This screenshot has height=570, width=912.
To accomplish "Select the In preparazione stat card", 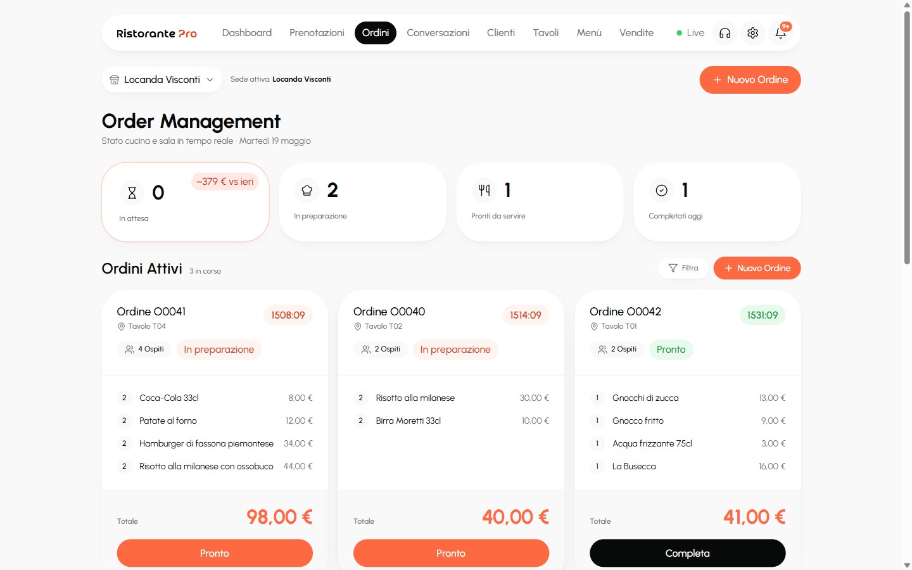I will tap(362, 202).
